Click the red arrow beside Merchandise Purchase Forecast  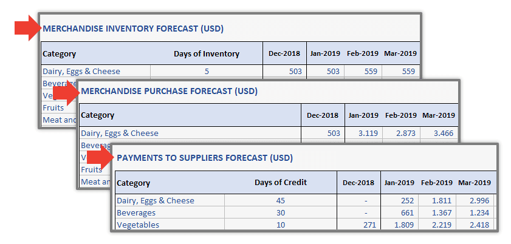pyautogui.click(x=66, y=93)
